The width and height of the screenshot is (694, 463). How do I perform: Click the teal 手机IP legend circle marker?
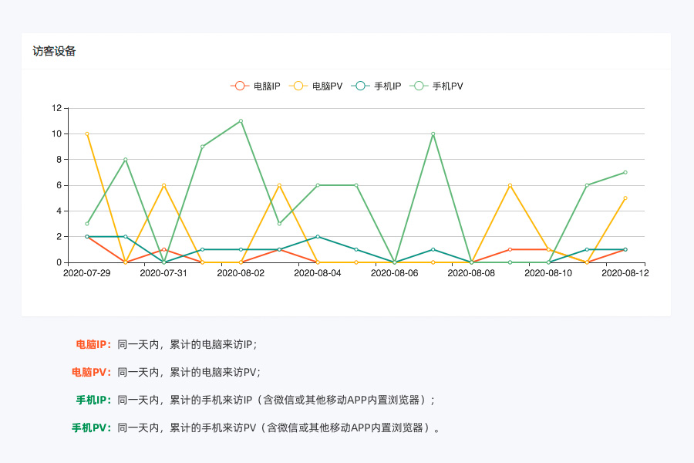point(359,87)
